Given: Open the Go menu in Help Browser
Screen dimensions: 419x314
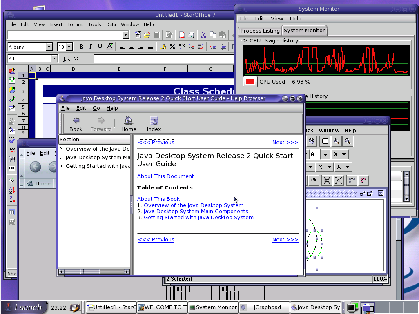Looking at the screenshot, I should click(x=96, y=108).
